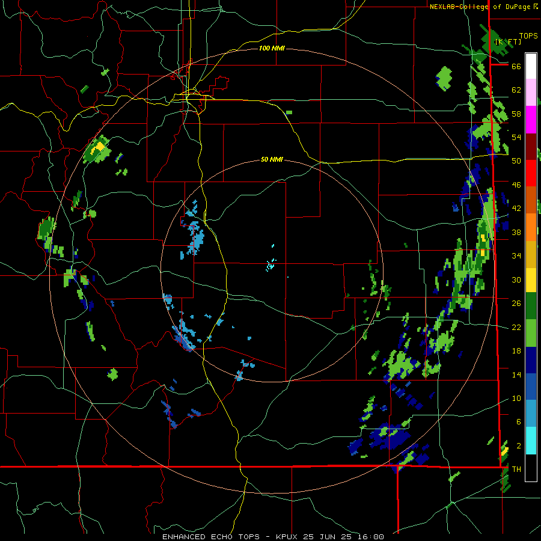The image size is (541, 541).
Task: Click the small cyan echo near radar center
Action: coord(270,265)
